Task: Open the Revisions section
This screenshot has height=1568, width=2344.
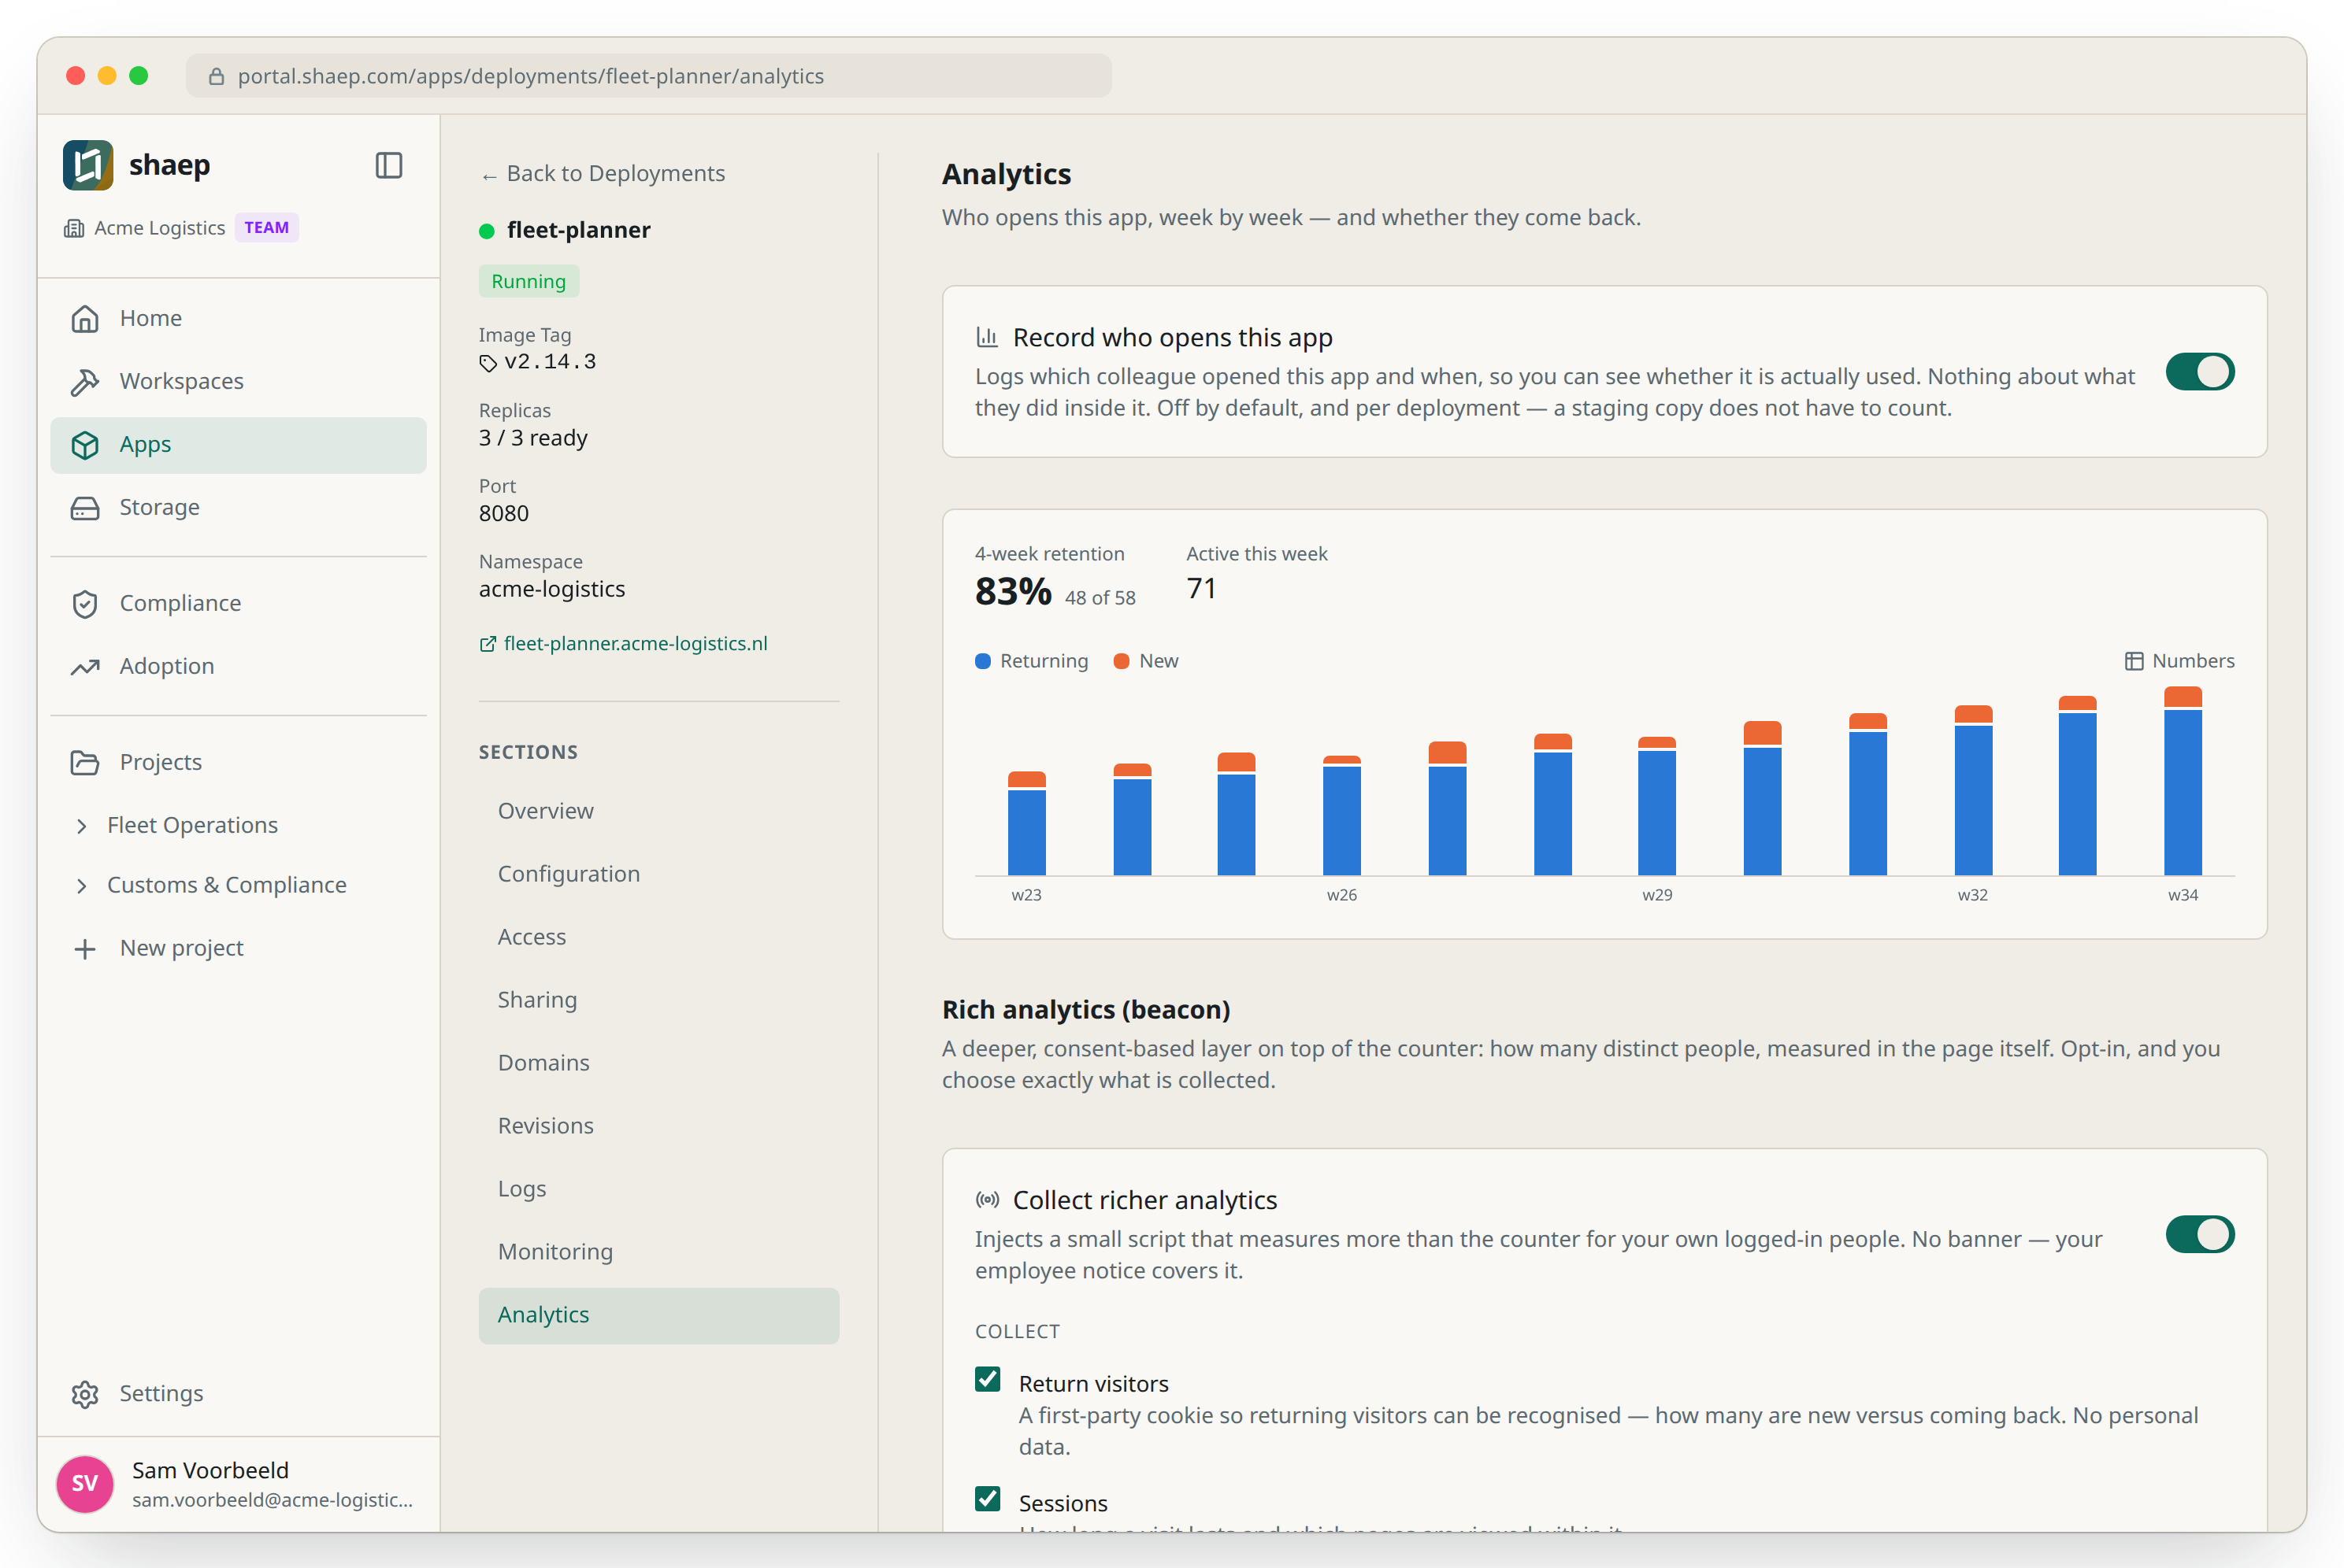Action: point(658,1126)
